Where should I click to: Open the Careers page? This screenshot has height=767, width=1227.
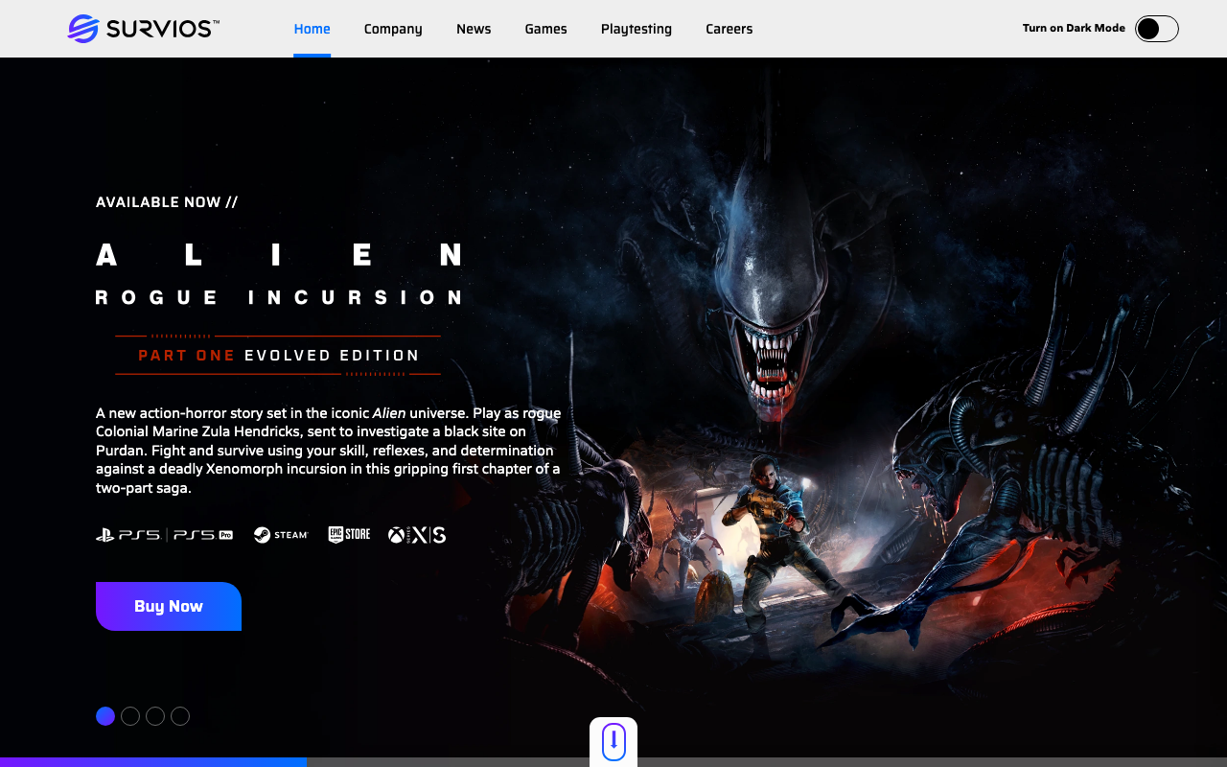729,29
